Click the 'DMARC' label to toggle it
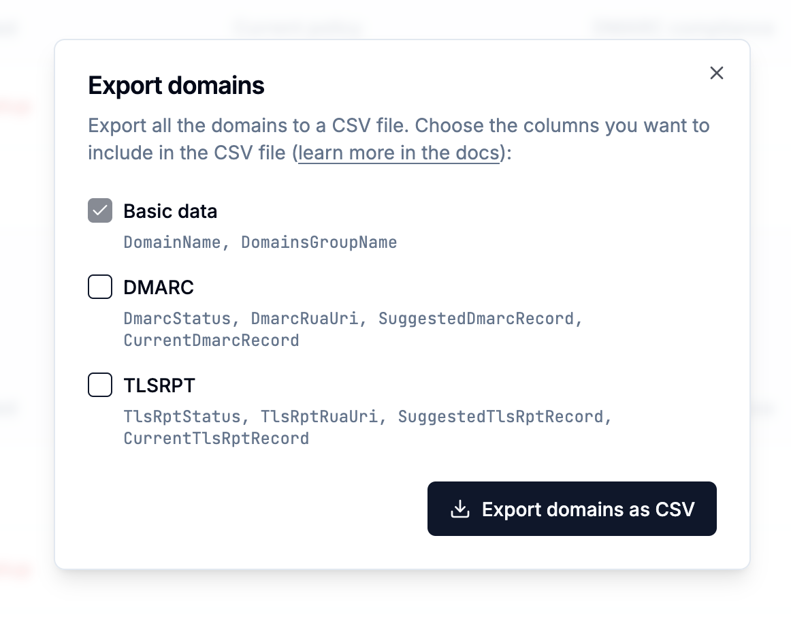The width and height of the screenshot is (791, 617). click(x=159, y=287)
